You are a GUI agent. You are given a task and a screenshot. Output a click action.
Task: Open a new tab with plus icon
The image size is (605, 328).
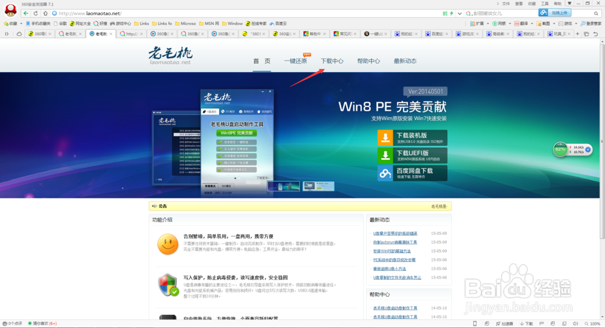click(x=578, y=34)
